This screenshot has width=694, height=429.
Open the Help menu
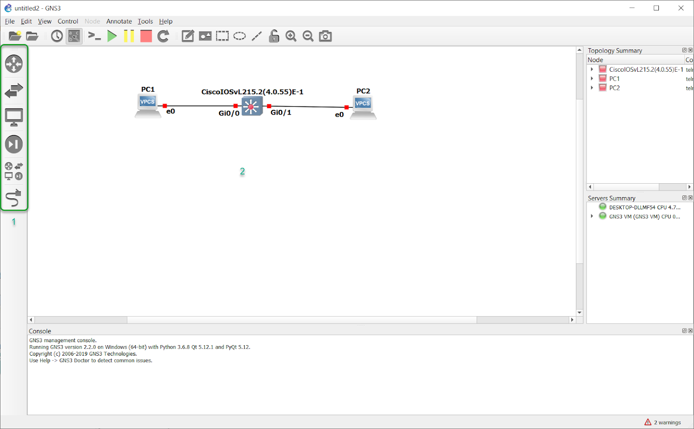point(166,21)
